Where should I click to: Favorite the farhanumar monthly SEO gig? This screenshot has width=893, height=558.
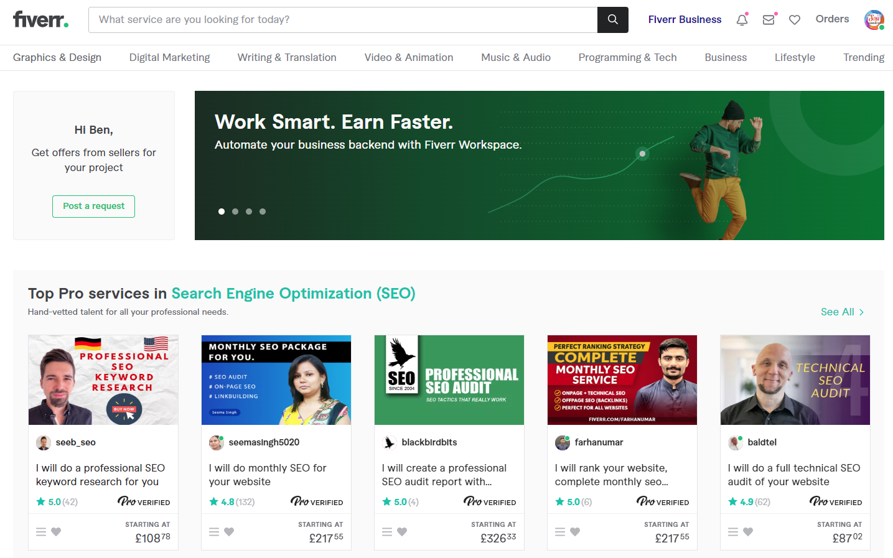point(575,532)
